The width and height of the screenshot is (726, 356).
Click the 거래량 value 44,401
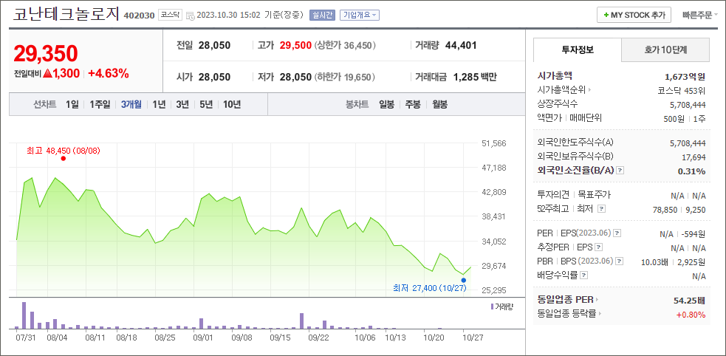(461, 45)
